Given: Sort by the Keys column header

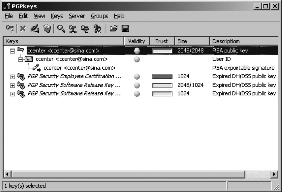Looking at the screenshot, I should [64, 41].
